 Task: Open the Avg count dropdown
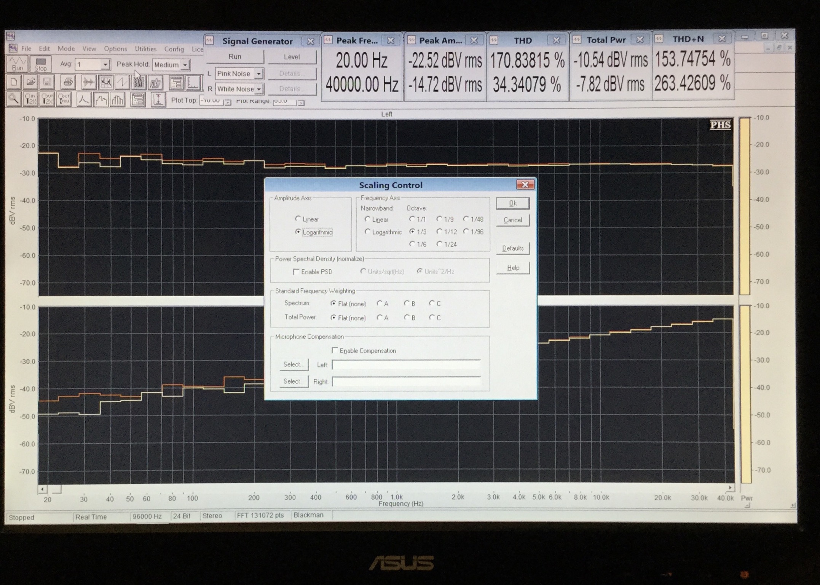point(105,65)
